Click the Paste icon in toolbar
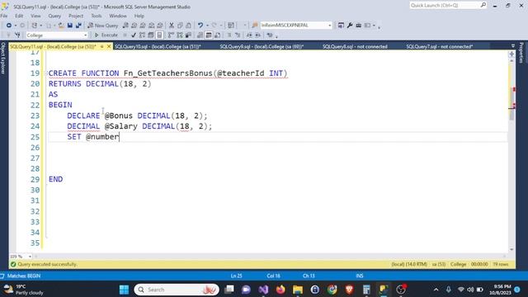 (189, 26)
